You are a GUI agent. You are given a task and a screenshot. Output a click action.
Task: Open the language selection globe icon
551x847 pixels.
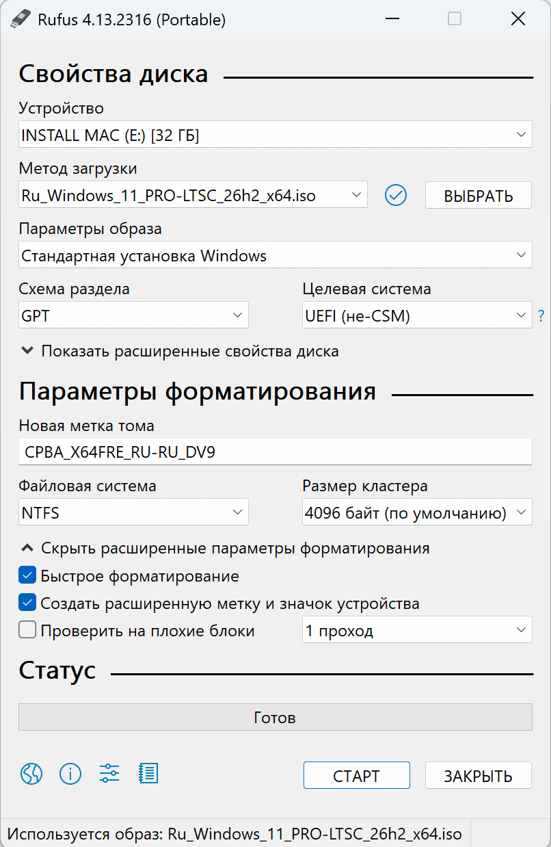click(x=31, y=774)
